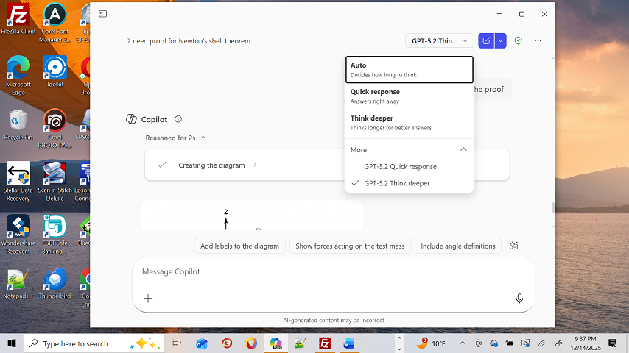This screenshot has width=629, height=353.
Task: Select the Auto thinking mode
Action: click(x=409, y=70)
